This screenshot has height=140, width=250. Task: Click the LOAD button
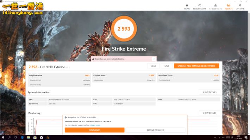pyautogui.click(x=153, y=66)
